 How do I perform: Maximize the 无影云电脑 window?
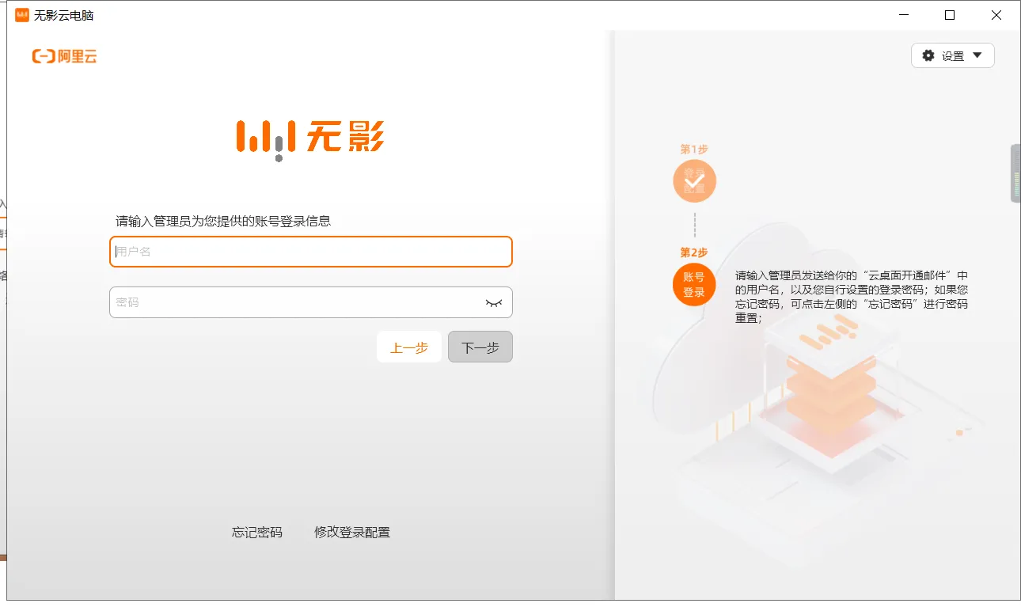[x=950, y=15]
